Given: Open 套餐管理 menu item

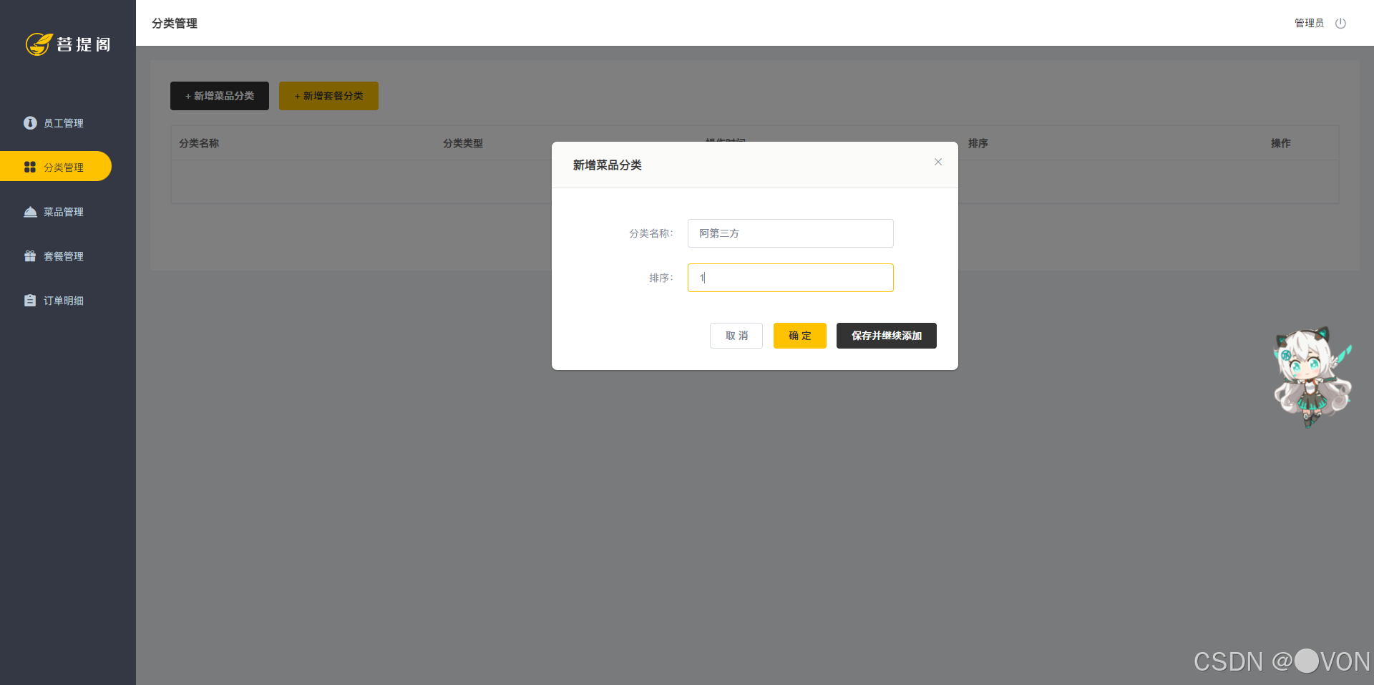Looking at the screenshot, I should click(x=56, y=256).
